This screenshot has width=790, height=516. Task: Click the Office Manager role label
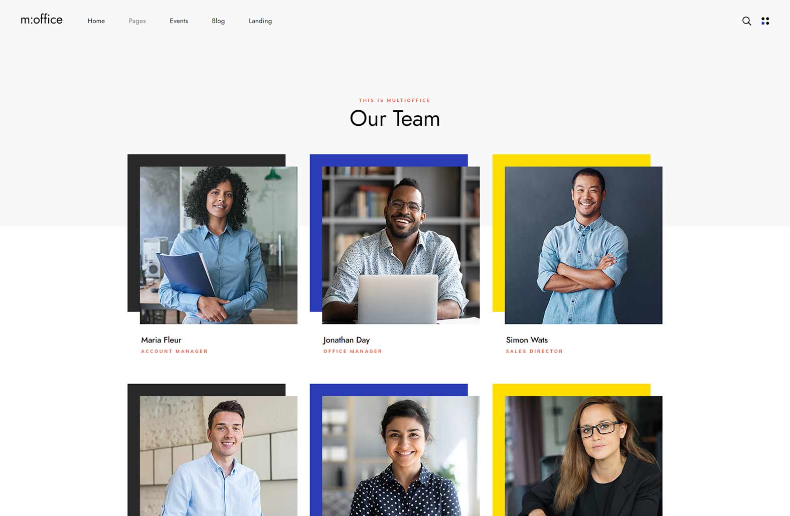[x=353, y=352]
